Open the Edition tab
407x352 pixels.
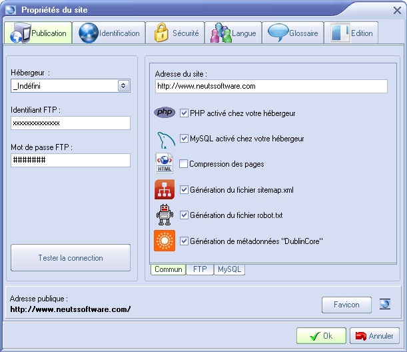[x=351, y=33]
